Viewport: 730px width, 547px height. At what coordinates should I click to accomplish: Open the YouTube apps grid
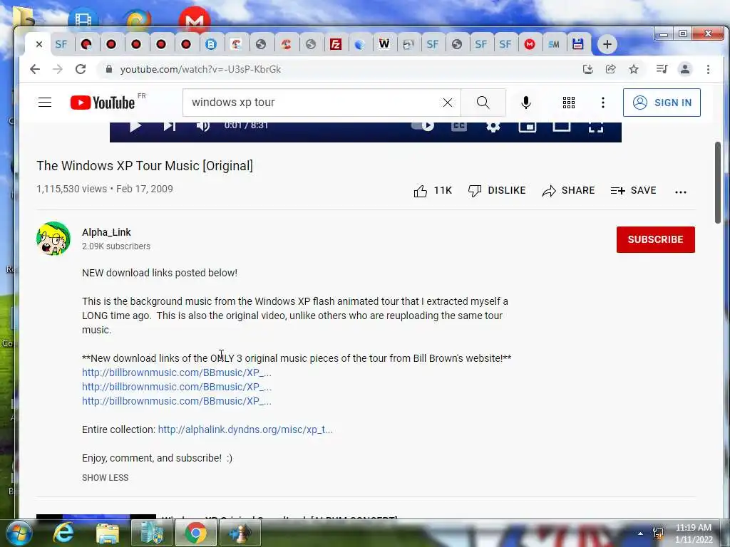point(568,103)
